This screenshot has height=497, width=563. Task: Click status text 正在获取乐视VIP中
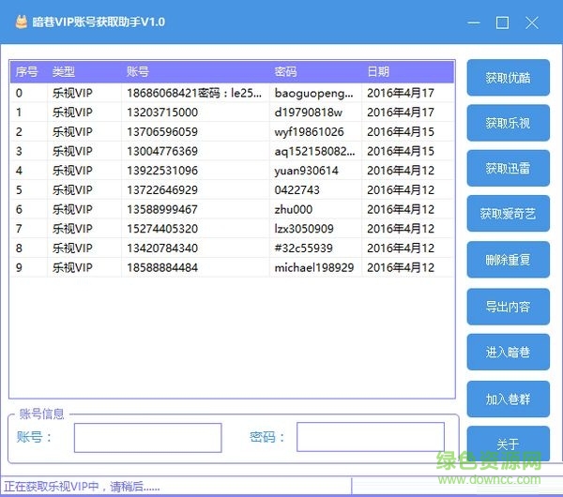[x=82, y=487]
